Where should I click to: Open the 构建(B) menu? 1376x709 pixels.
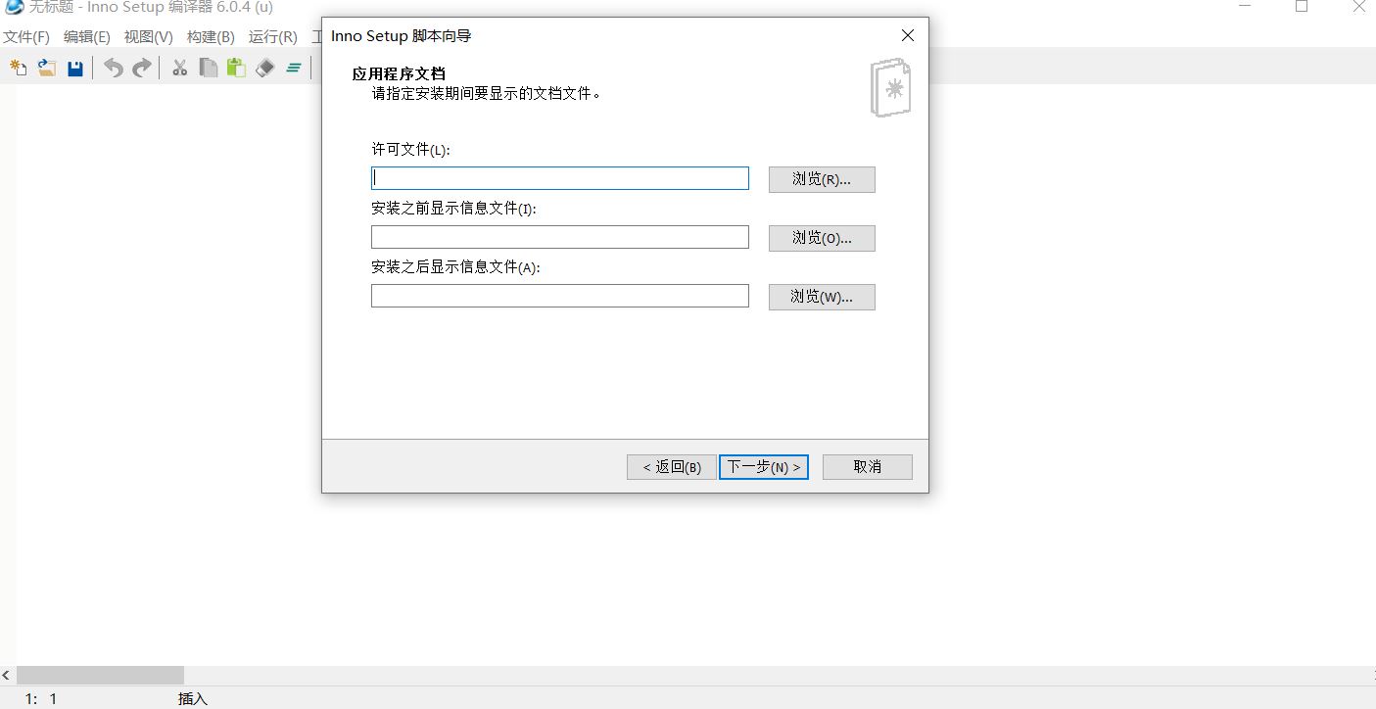point(211,37)
